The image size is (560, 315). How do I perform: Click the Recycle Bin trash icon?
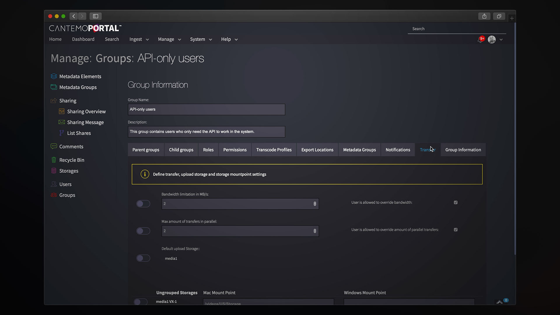[x=54, y=160]
